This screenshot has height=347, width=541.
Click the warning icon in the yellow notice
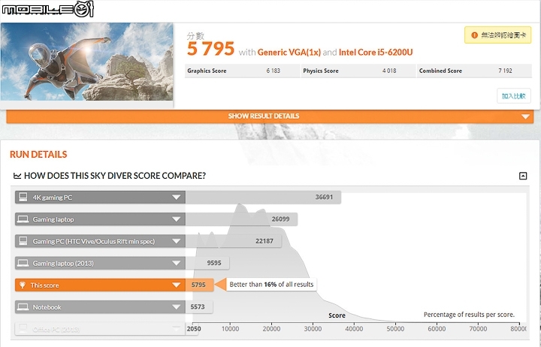pyautogui.click(x=474, y=35)
